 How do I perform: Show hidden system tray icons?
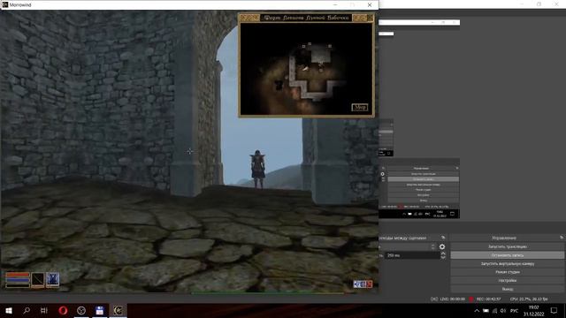click(477, 310)
